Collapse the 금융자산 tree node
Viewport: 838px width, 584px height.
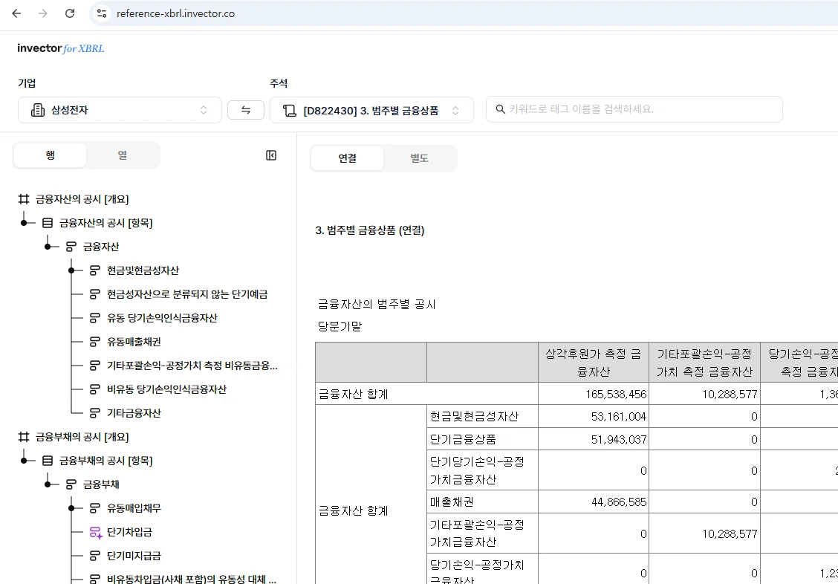tap(48, 247)
